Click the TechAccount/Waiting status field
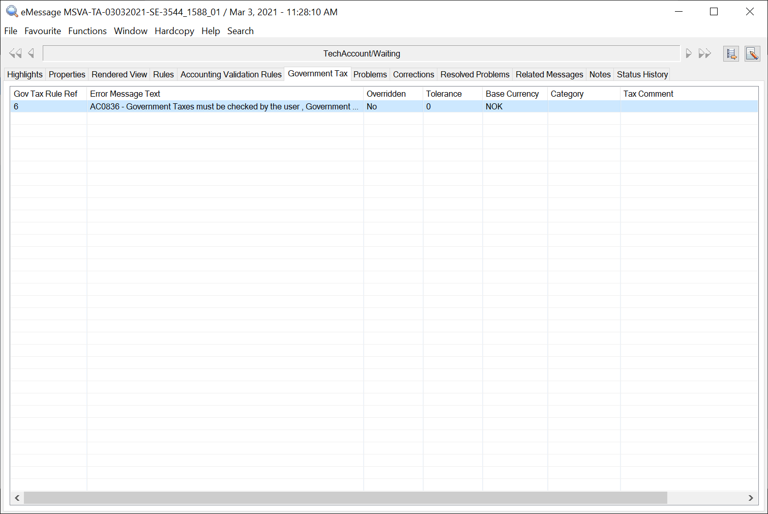The height and width of the screenshot is (514, 768). coord(361,53)
